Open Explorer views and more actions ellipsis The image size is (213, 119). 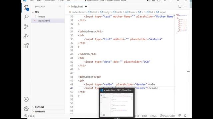60,7
